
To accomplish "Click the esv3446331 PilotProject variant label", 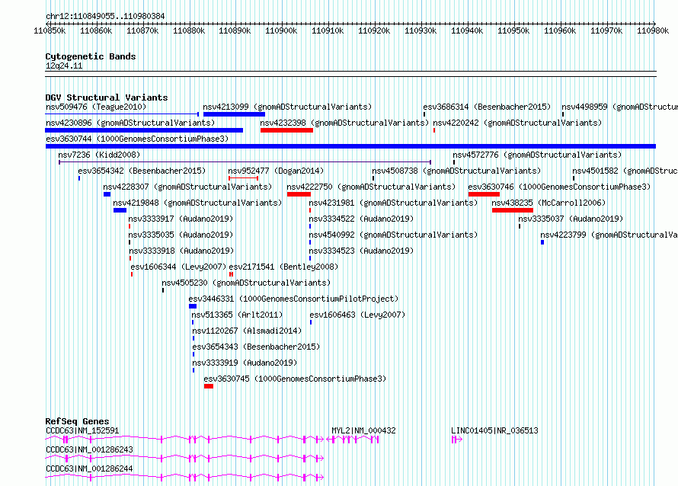I will (x=293, y=299).
